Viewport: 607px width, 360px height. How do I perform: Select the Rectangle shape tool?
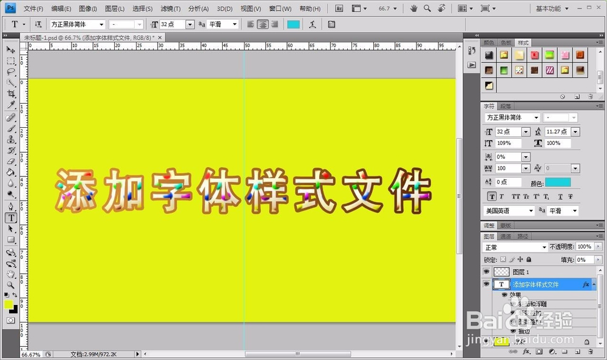(11, 240)
